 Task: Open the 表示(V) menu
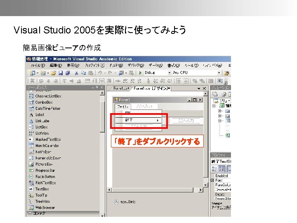pyautogui.click(x=73, y=65)
